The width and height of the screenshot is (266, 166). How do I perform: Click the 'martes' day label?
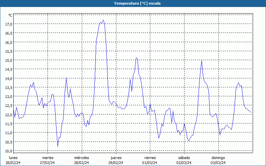pos(48,158)
